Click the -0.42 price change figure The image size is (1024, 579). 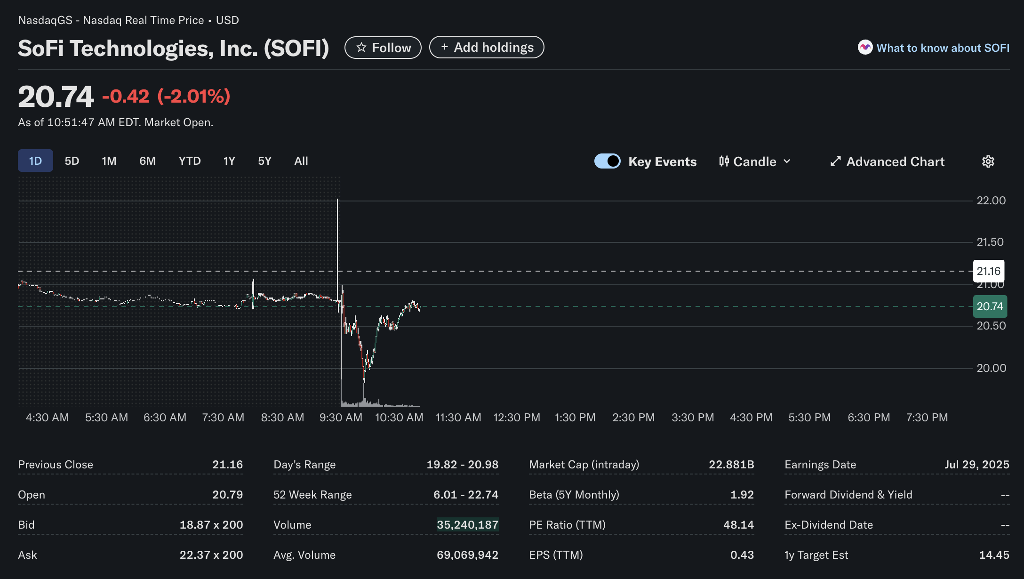[126, 96]
